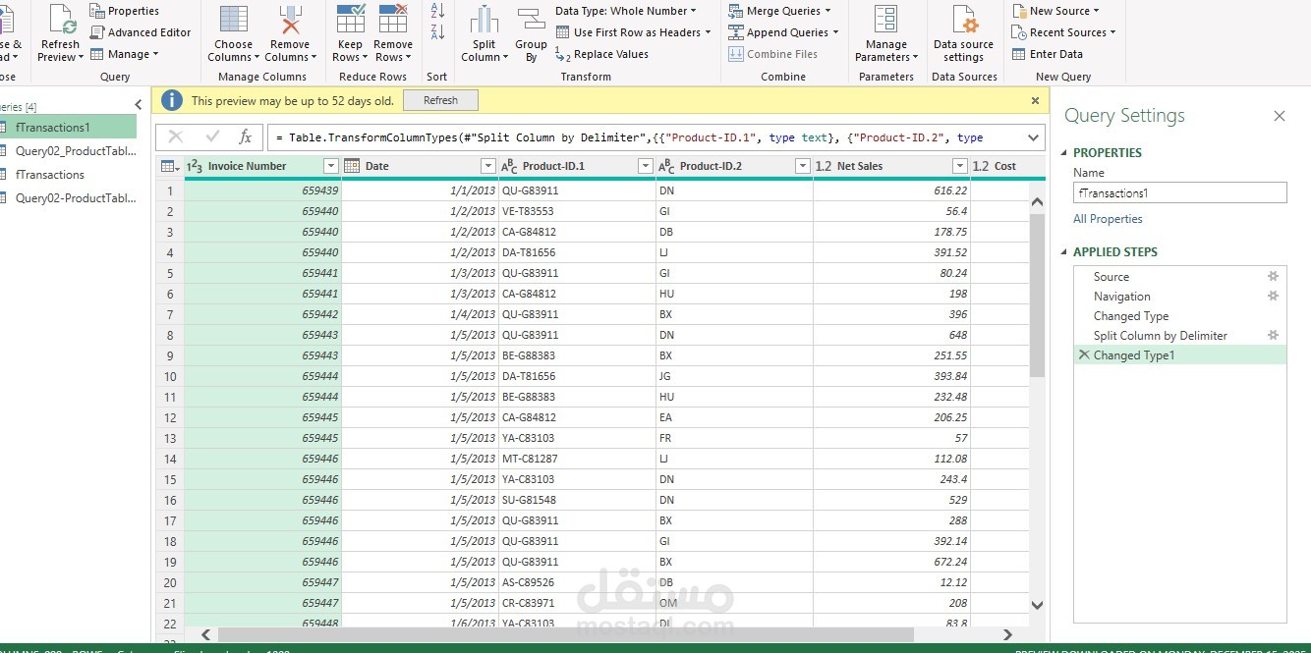Image resolution: width=1311 pixels, height=653 pixels.
Task: Open the Date column filter dropdown
Action: pyautogui.click(x=488, y=166)
